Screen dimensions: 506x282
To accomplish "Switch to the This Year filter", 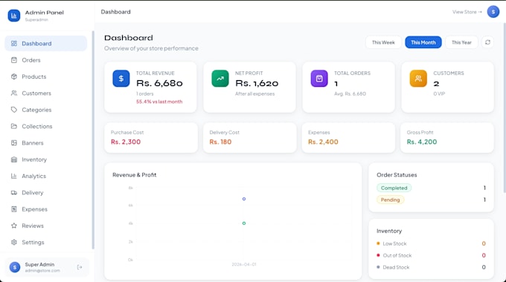I will [461, 42].
